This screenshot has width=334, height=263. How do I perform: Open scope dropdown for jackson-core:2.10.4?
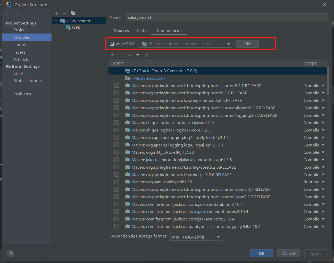click(323, 219)
